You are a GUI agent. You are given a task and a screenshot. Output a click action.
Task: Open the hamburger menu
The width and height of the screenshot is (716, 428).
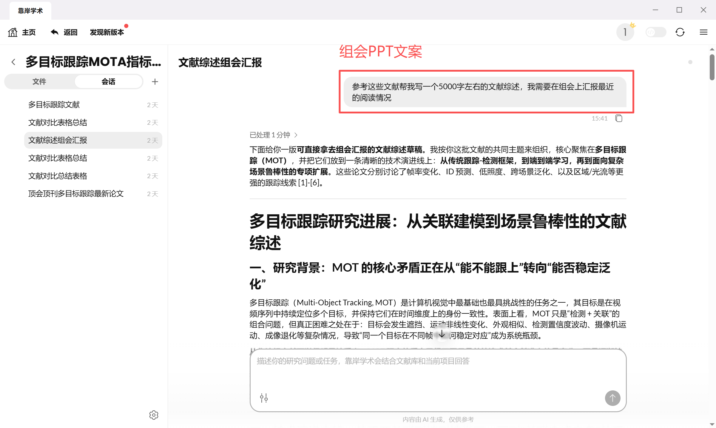tap(703, 32)
